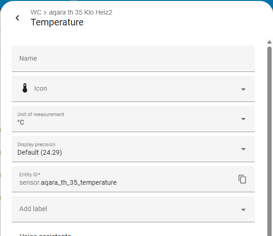Image resolution: width=273 pixels, height=236 pixels.
Task: Click the Icon field label text
Action: [x=40, y=88]
